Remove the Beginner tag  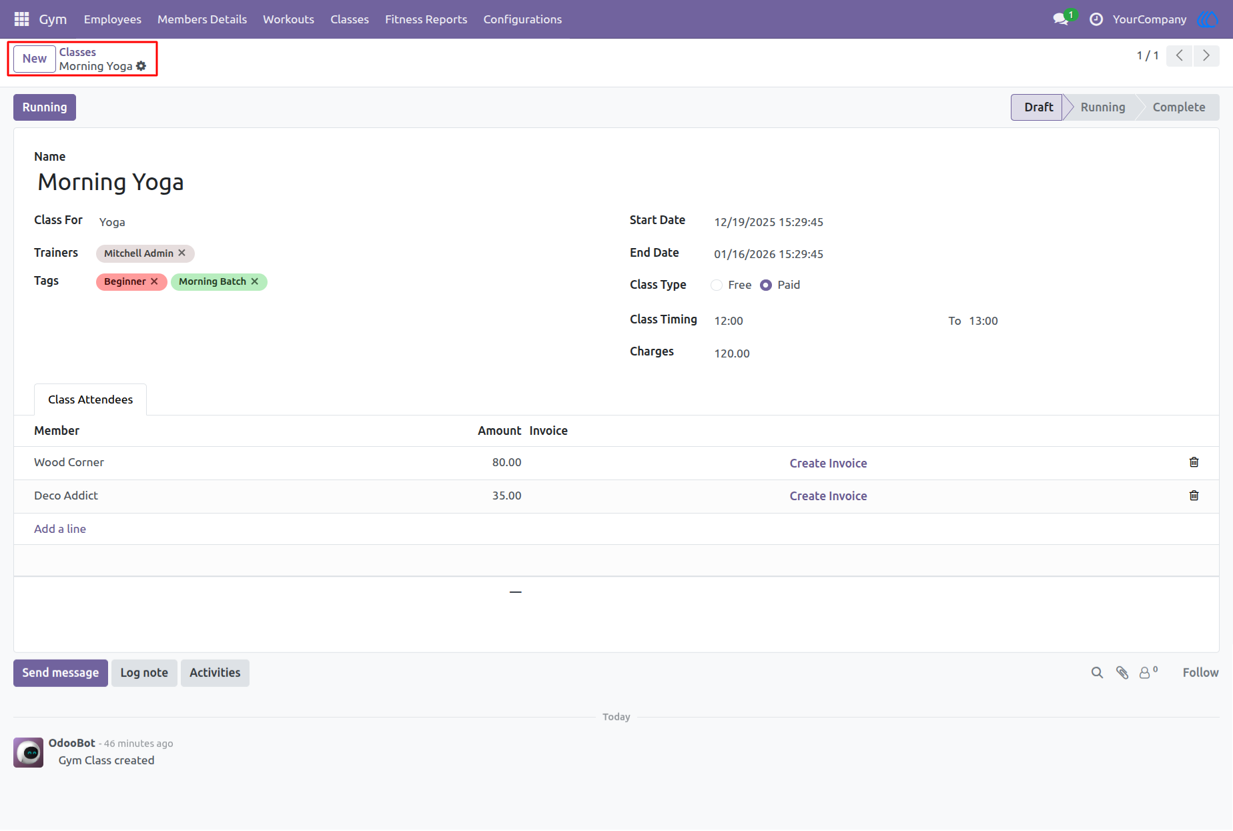(x=154, y=281)
